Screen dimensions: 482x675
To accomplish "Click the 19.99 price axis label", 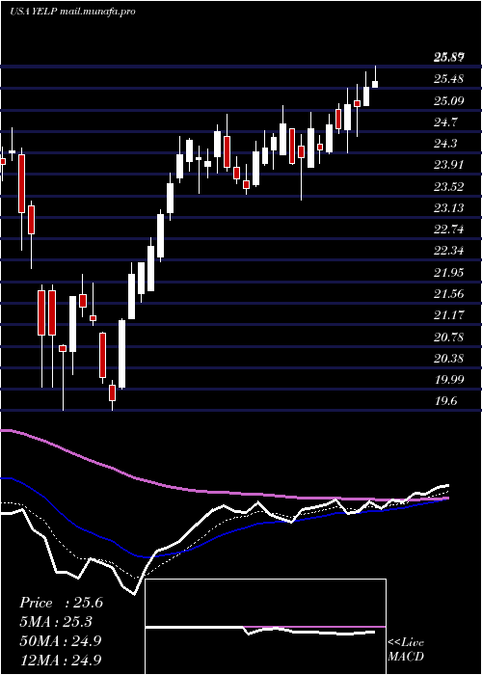I will [449, 379].
